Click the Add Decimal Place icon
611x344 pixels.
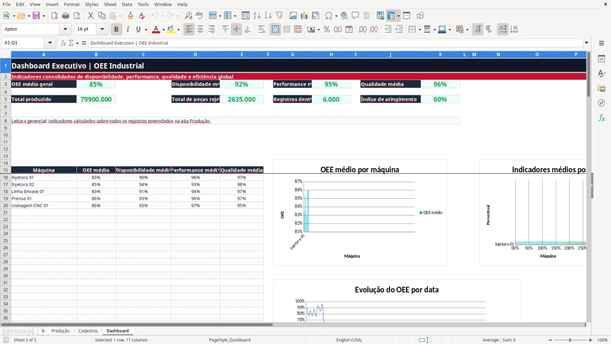pyautogui.click(x=363, y=30)
